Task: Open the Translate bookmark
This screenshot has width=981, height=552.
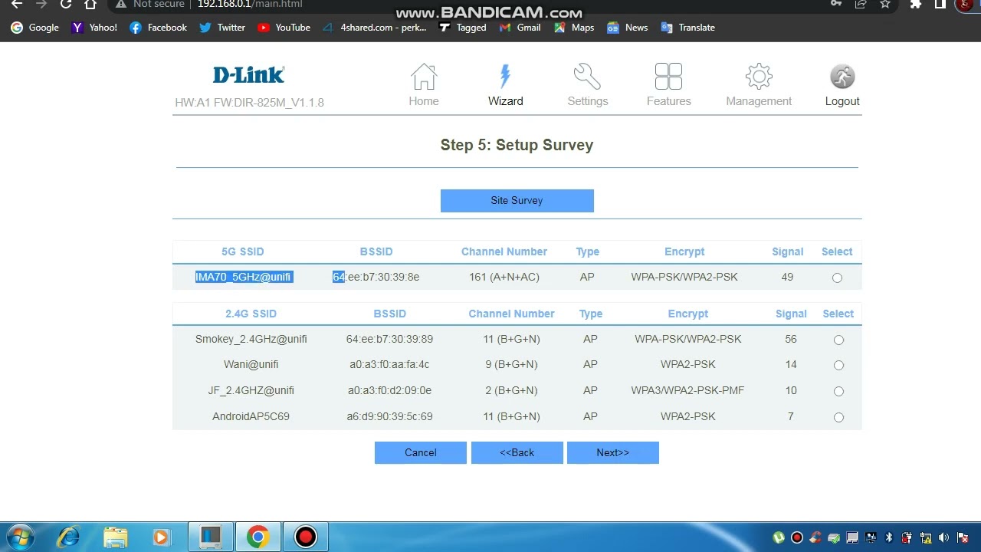Action: point(687,28)
